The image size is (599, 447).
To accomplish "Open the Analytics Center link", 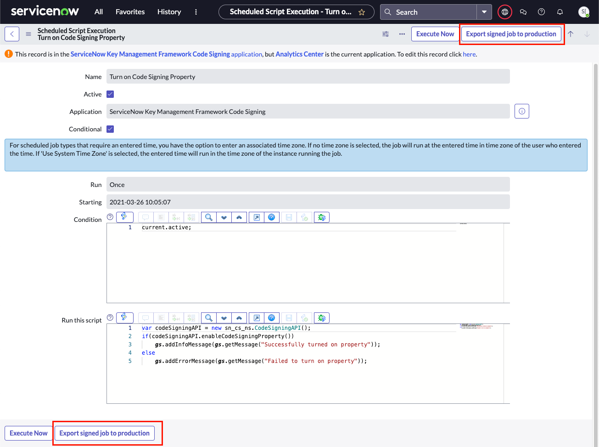I will pyautogui.click(x=300, y=54).
